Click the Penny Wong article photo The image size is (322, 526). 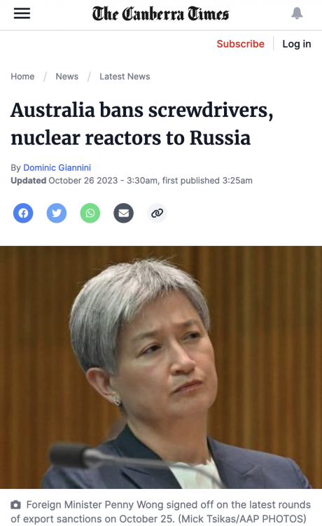click(x=161, y=367)
